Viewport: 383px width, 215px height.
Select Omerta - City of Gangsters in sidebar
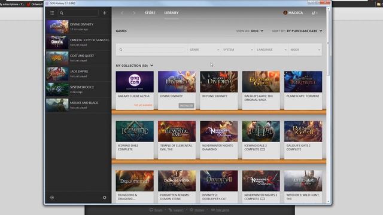(78, 42)
